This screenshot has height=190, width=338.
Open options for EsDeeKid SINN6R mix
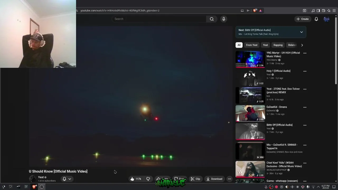[305, 145]
